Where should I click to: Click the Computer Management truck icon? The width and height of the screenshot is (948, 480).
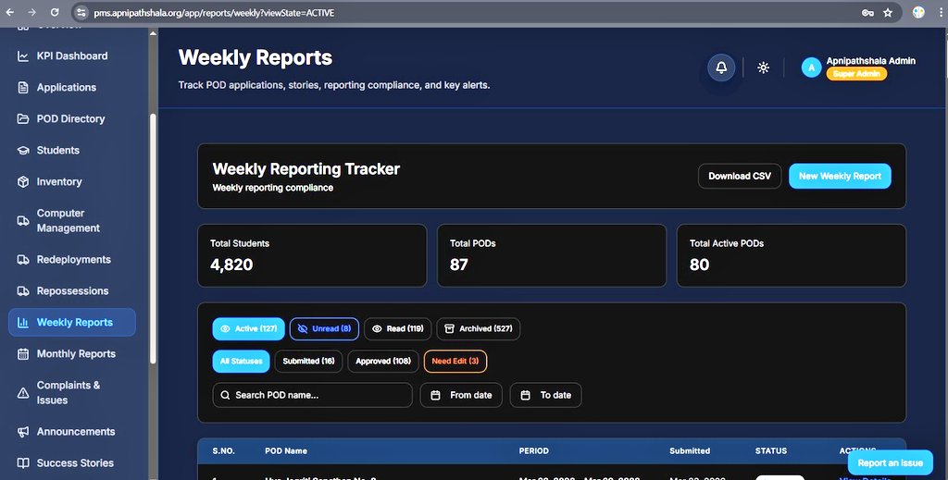(23, 220)
